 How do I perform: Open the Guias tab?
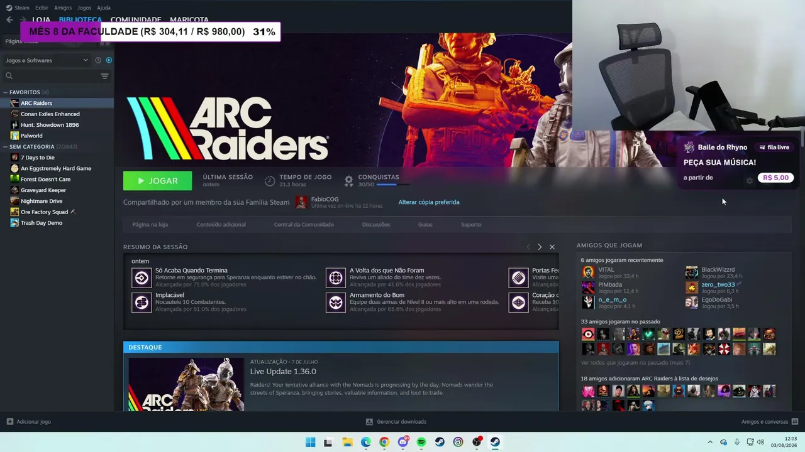point(425,225)
